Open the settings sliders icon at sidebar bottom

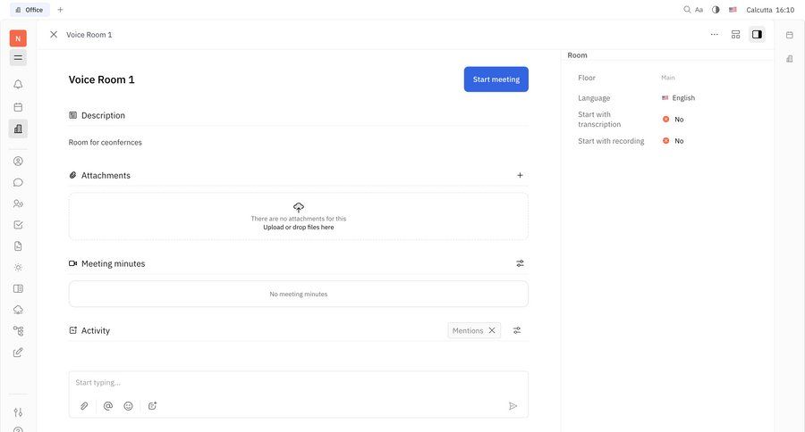(18, 412)
